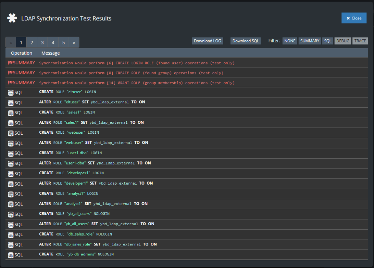This screenshot has width=374, height=268.
Task: Click SQL icon beside CREATE ROLE "developer1"
Action: click(11, 174)
